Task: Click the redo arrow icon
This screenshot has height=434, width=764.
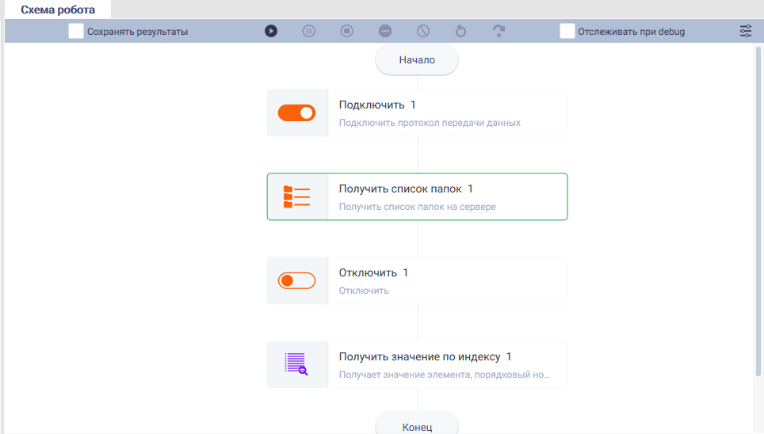Action: pos(499,31)
